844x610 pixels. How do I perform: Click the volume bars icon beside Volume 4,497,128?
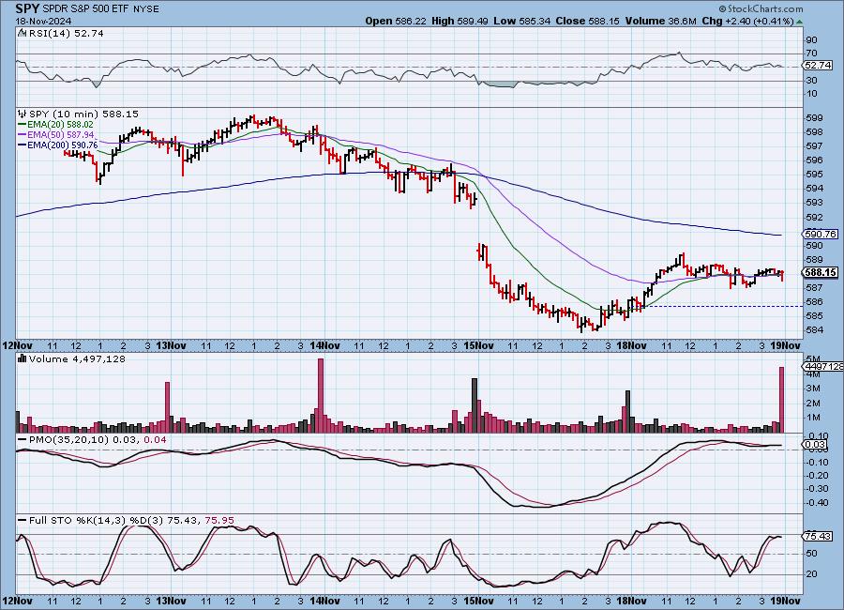pyautogui.click(x=22, y=358)
